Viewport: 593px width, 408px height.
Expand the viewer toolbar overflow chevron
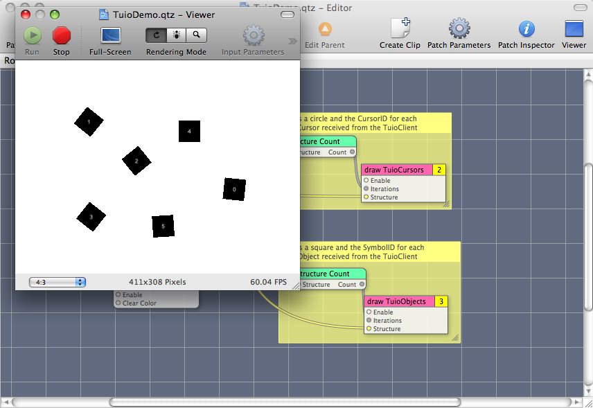click(293, 41)
